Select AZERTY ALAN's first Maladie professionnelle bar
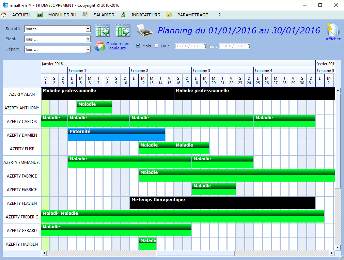 pyautogui.click(x=108, y=94)
